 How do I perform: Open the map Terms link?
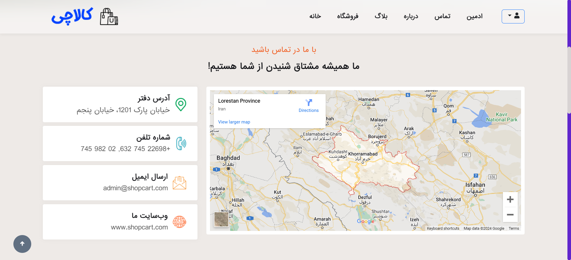coord(514,229)
